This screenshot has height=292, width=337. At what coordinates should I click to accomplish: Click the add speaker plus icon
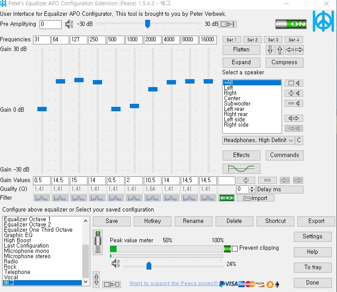coord(294,93)
